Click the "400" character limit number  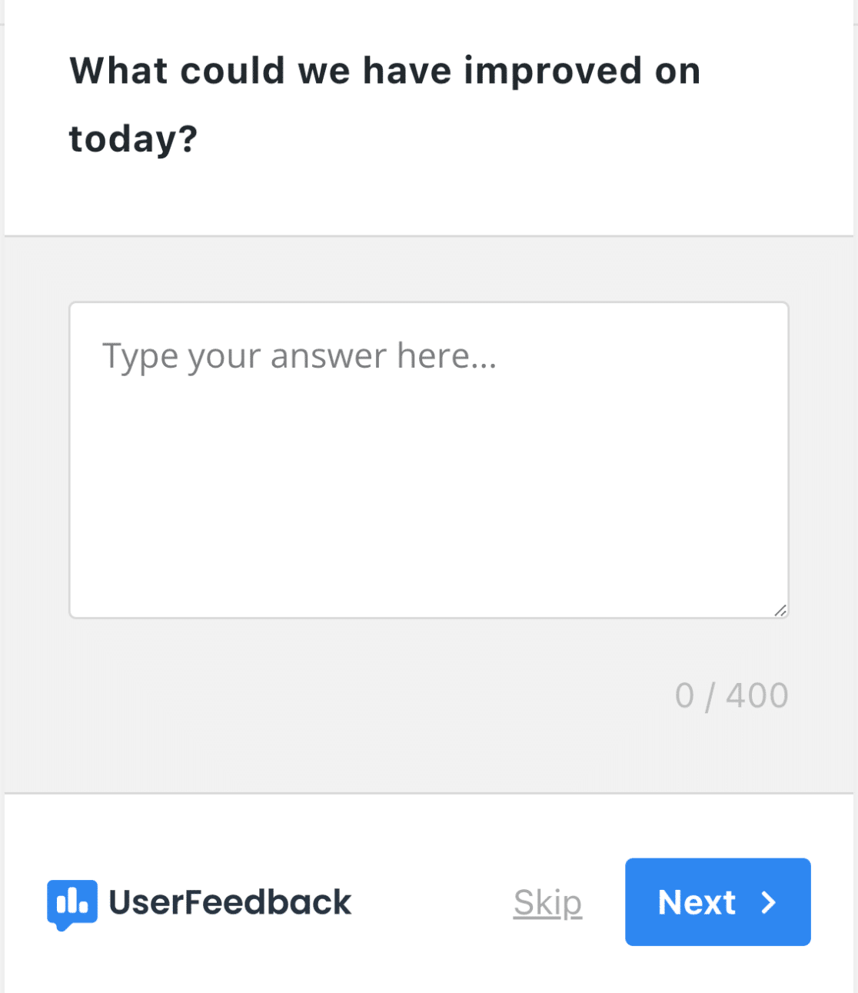coord(757,695)
